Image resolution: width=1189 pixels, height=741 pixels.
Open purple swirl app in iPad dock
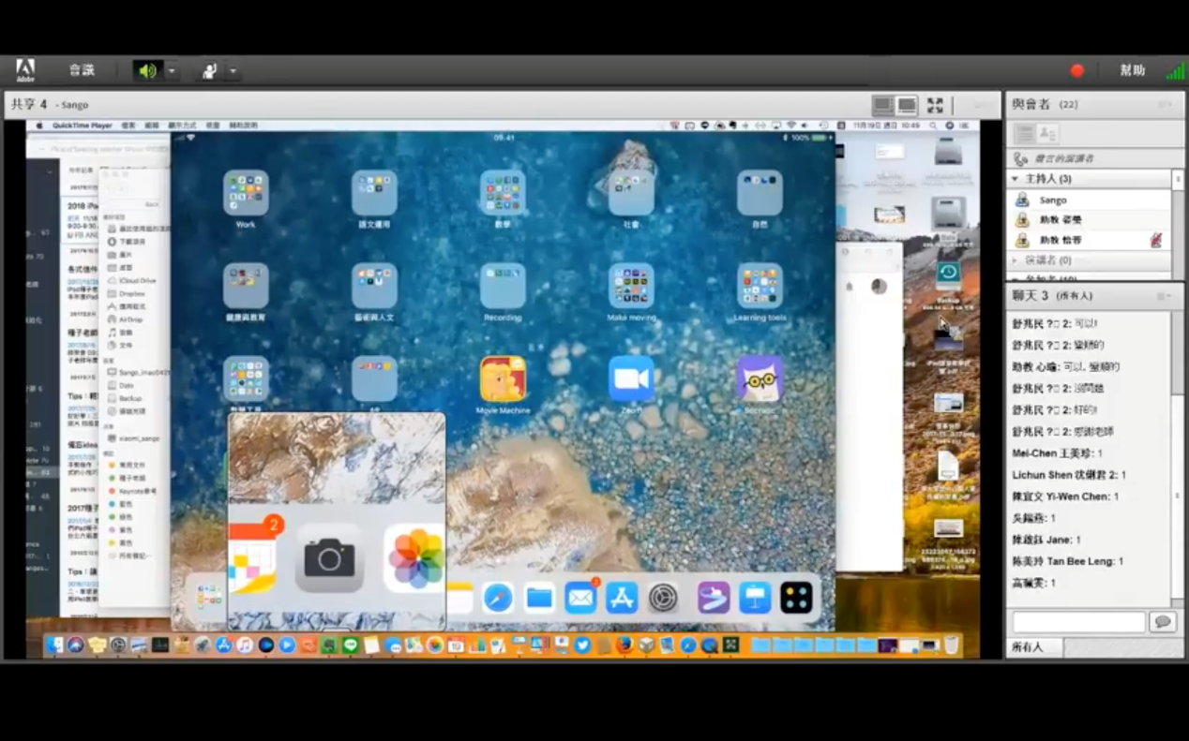[x=714, y=598]
